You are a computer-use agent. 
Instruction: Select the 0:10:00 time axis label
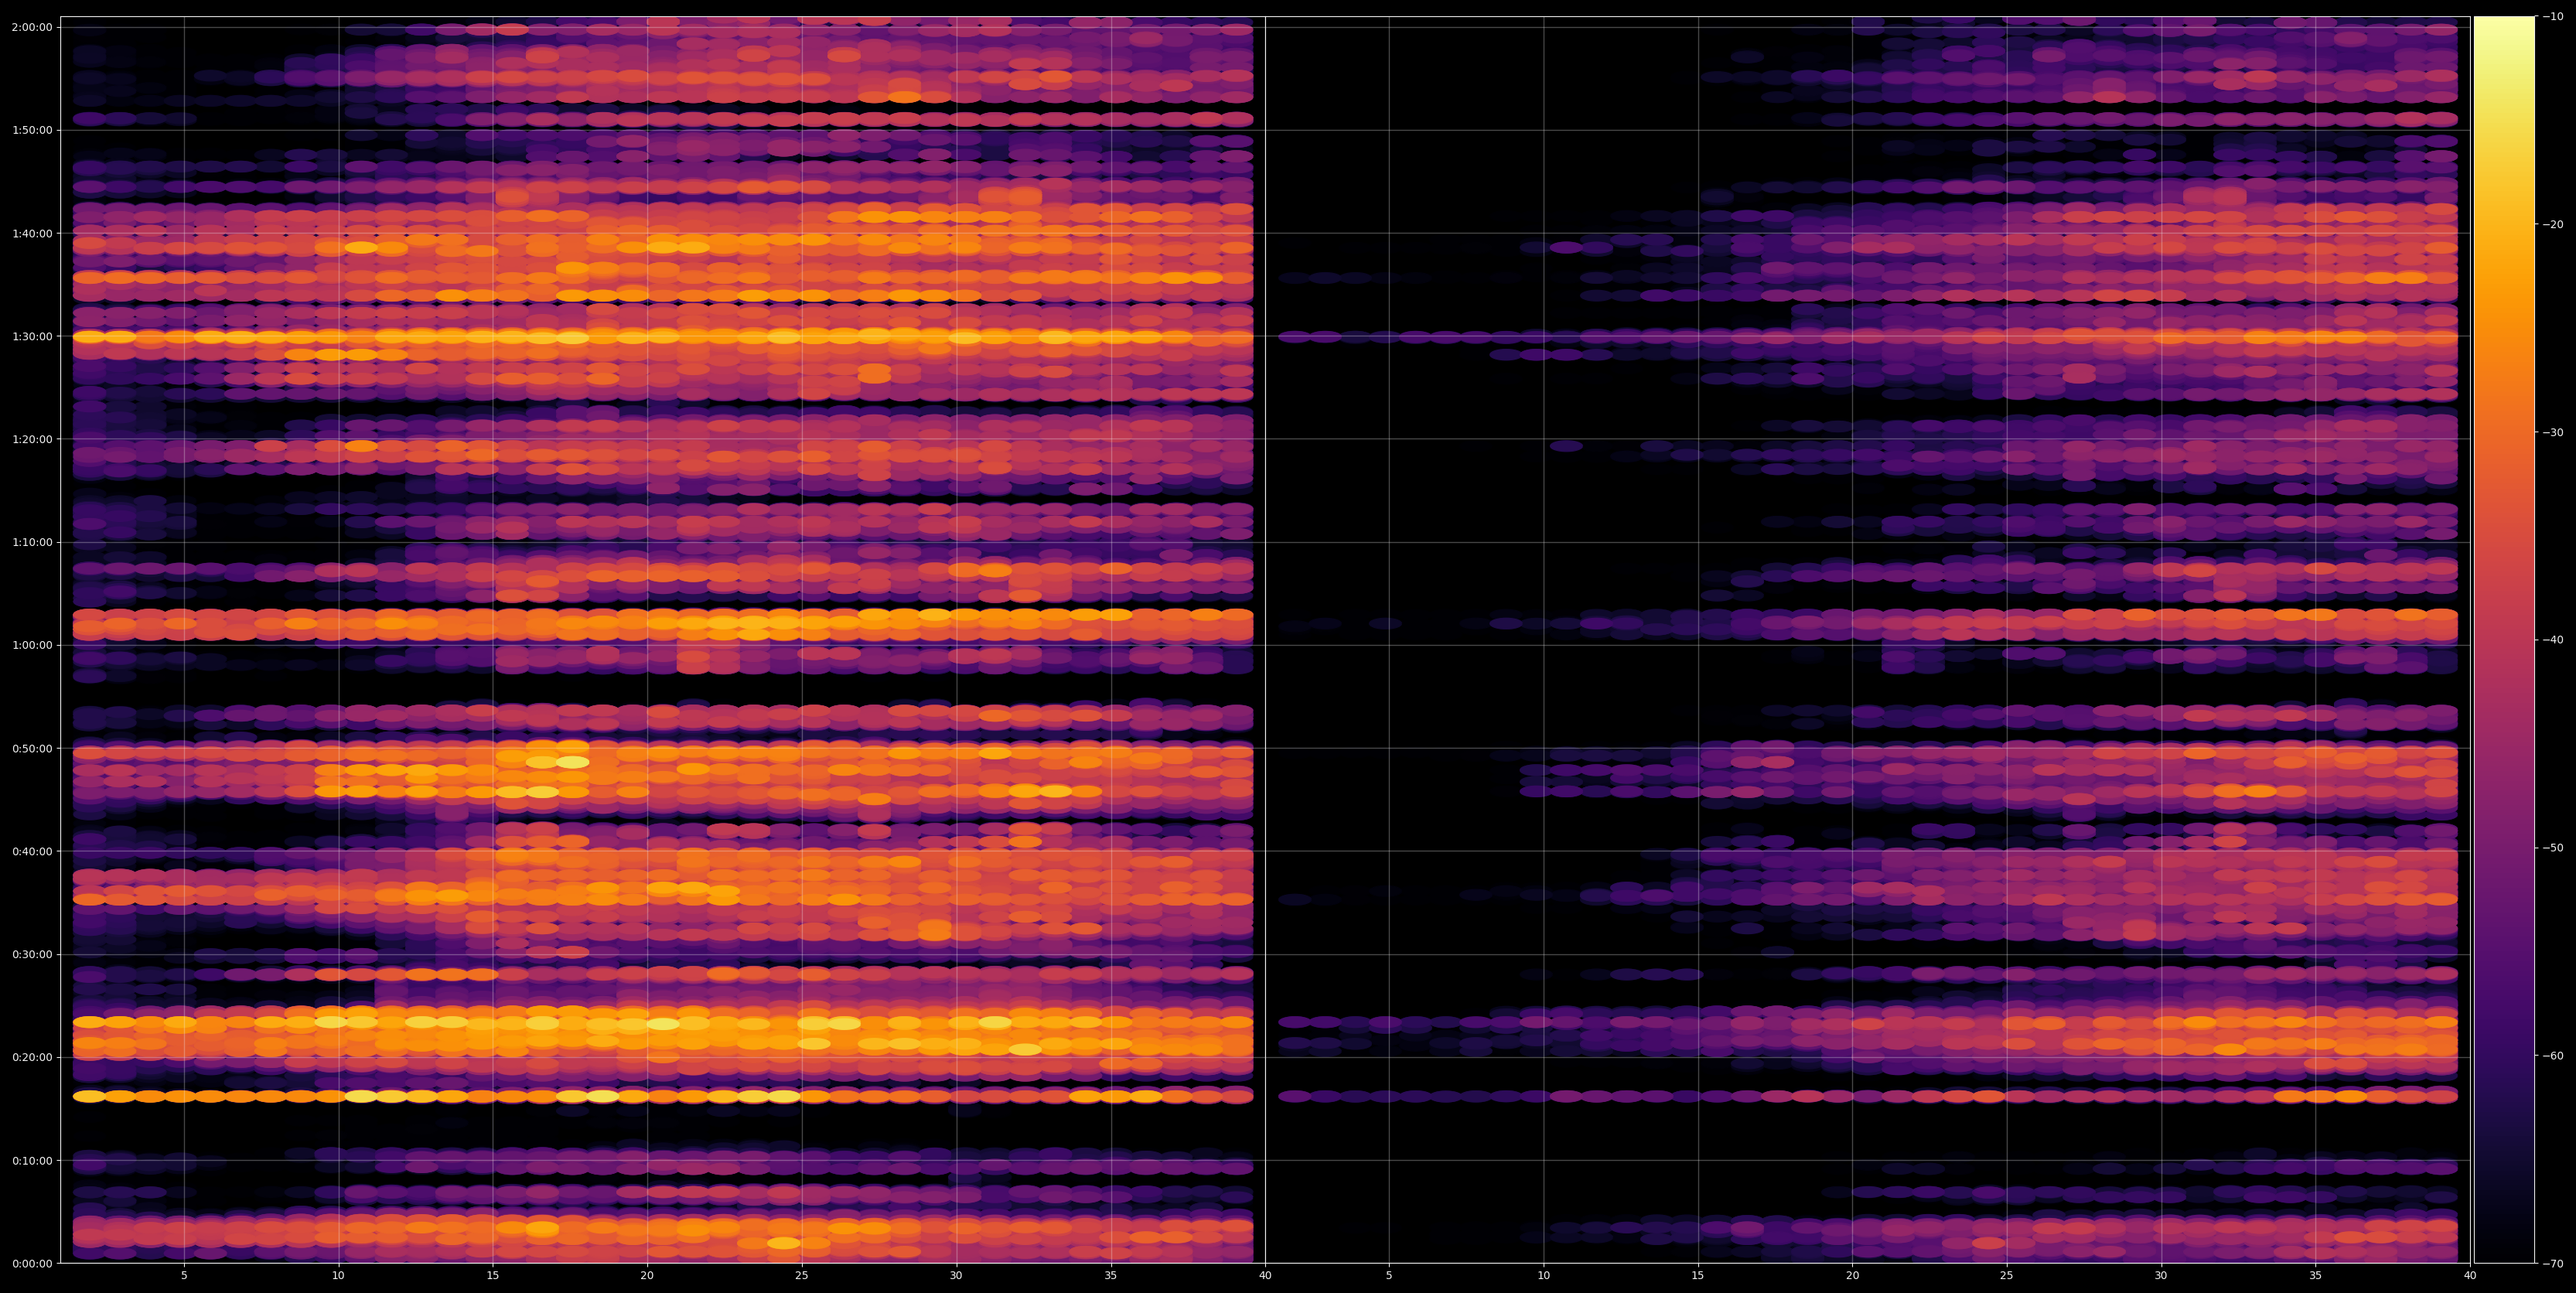click(32, 1161)
